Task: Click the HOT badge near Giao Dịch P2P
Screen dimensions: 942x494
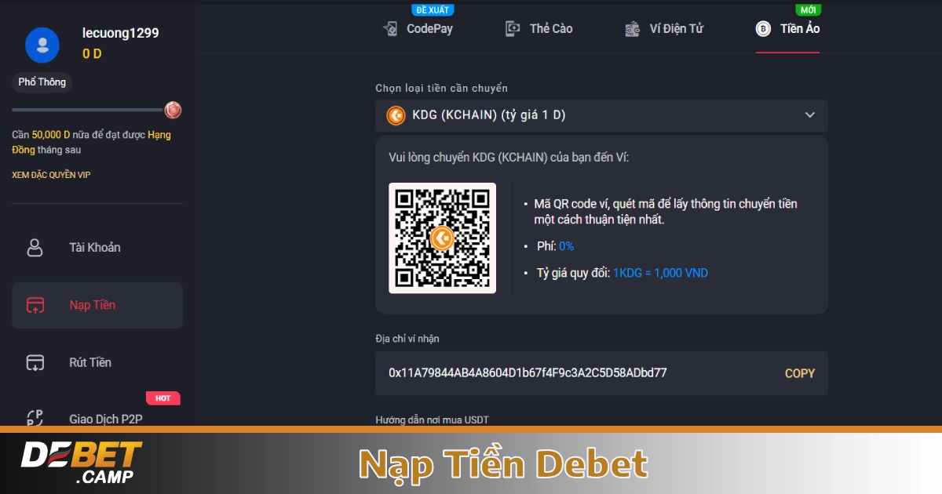Action: (x=163, y=398)
